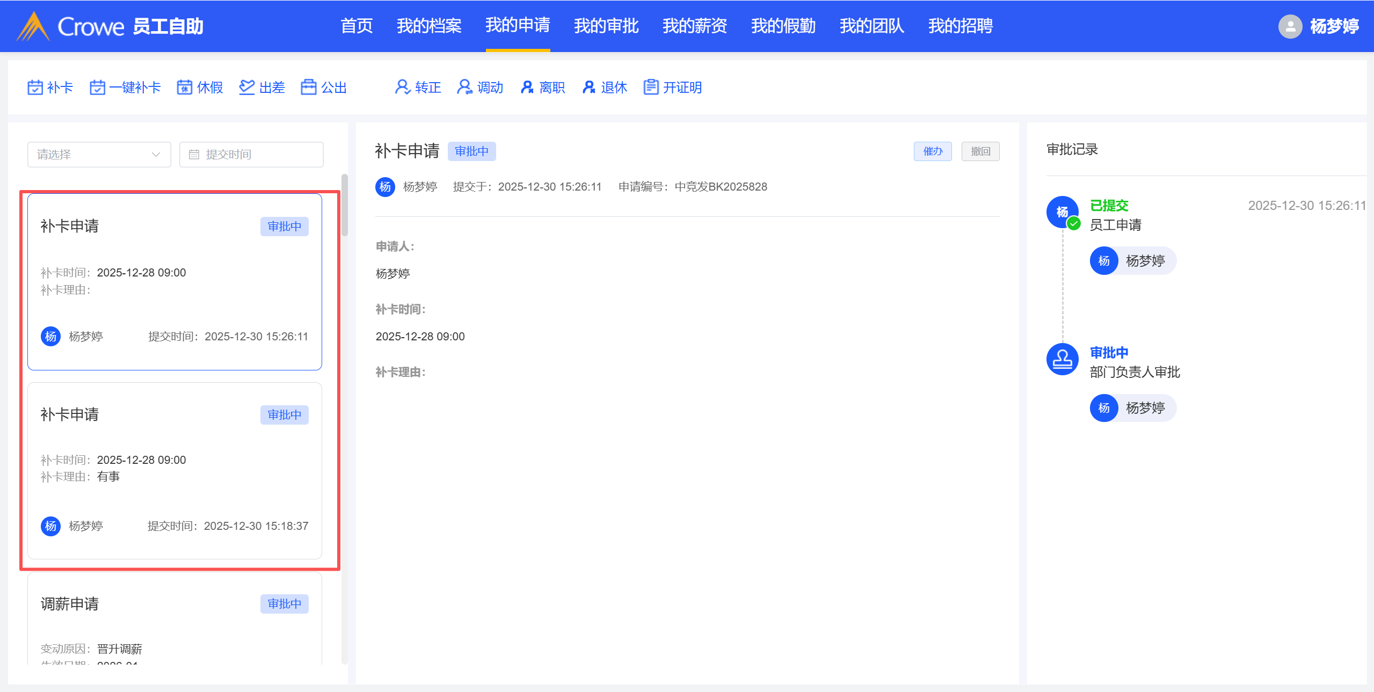Click the 调动 transfer person icon
The width and height of the screenshot is (1374, 692).
click(x=464, y=88)
